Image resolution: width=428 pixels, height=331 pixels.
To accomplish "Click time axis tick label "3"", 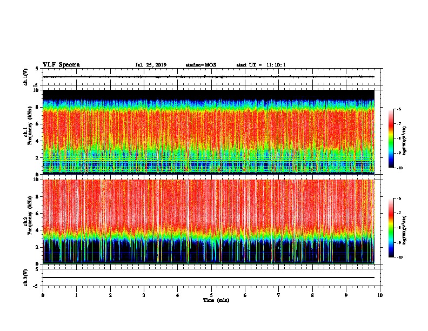I will click(144, 295).
